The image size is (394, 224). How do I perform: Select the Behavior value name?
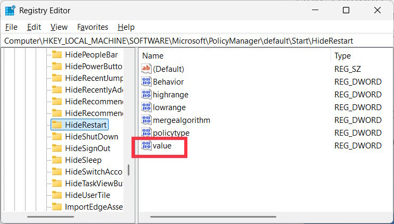168,82
